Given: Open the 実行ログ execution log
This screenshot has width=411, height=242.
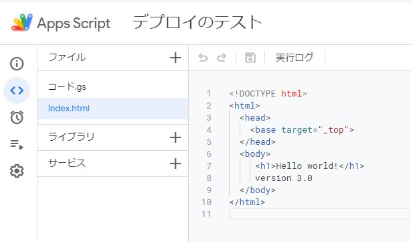Looking at the screenshot, I should [295, 57].
